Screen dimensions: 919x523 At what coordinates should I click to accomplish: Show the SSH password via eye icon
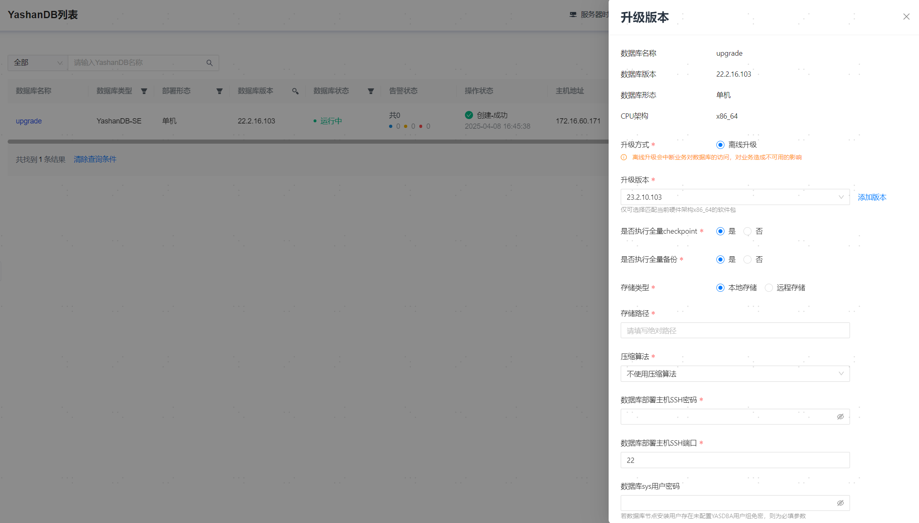pyautogui.click(x=840, y=416)
